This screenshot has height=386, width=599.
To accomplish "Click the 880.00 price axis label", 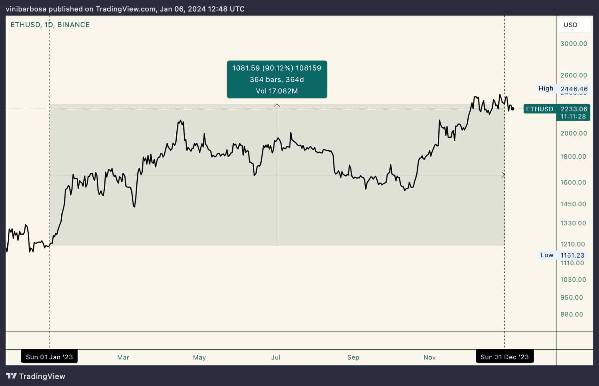I will (x=572, y=314).
